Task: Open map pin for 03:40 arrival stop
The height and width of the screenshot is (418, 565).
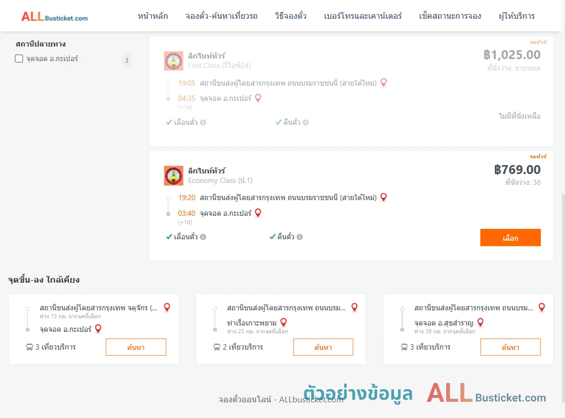Action: tap(258, 213)
